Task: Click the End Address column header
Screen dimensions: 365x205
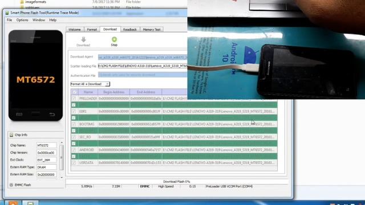Action: point(146,92)
